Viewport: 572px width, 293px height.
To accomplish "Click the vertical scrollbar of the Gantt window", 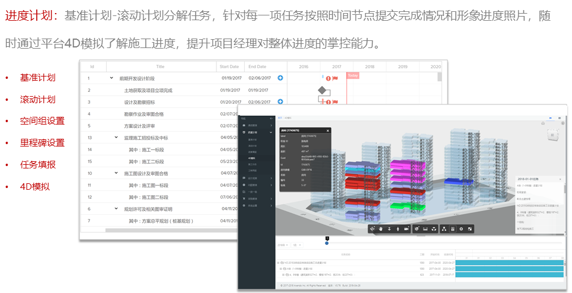I will 440,77.
